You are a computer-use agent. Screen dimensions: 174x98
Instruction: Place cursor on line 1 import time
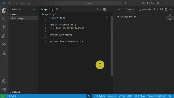click(x=58, y=18)
